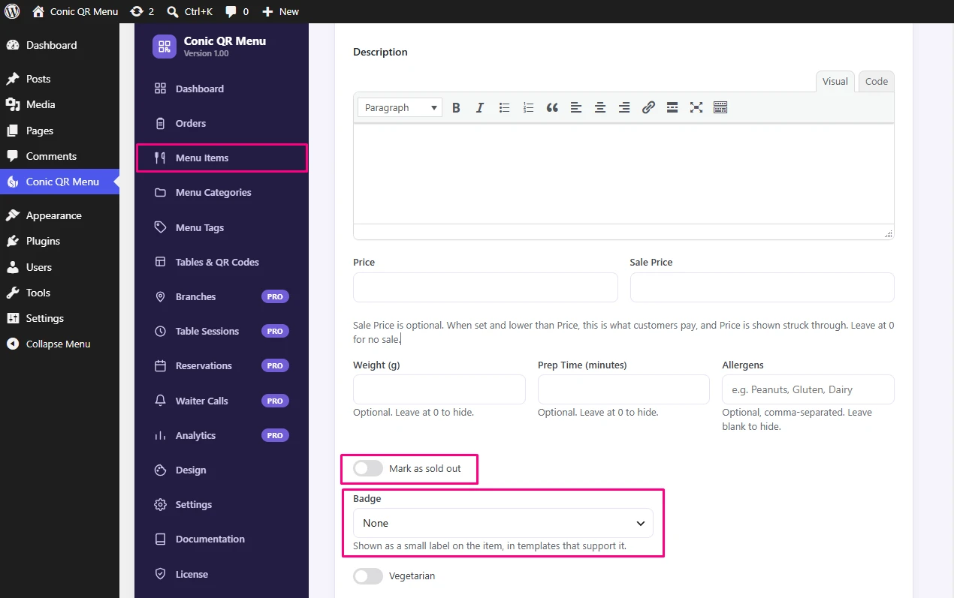Click inside the Description editor area
This screenshot has height=598, width=954.
coord(623,173)
